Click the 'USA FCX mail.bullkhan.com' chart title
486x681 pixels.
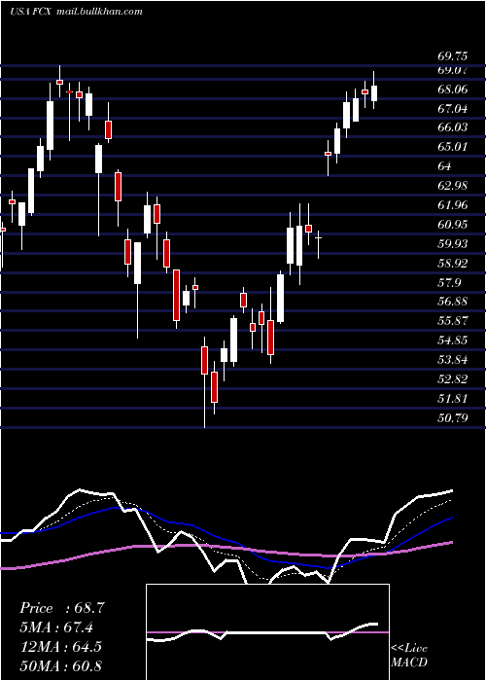coord(76,12)
